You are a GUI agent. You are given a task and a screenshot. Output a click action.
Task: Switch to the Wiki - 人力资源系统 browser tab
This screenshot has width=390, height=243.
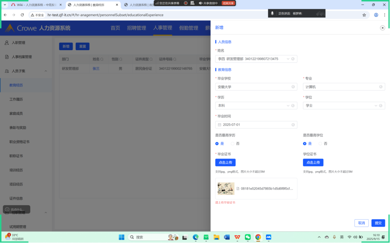tap(36, 5)
